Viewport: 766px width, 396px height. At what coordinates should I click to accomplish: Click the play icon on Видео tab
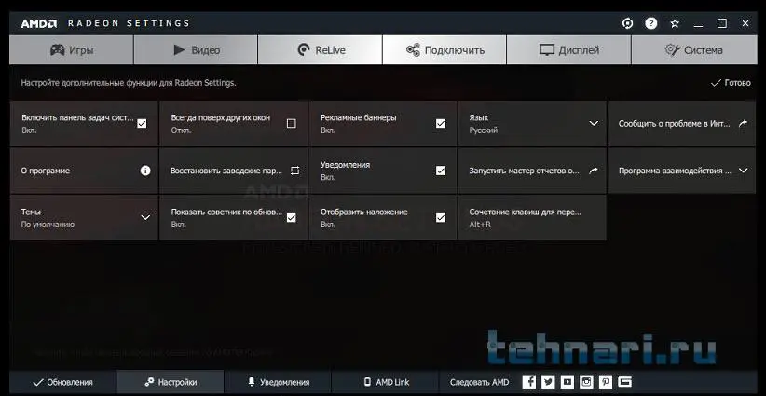coord(179,49)
